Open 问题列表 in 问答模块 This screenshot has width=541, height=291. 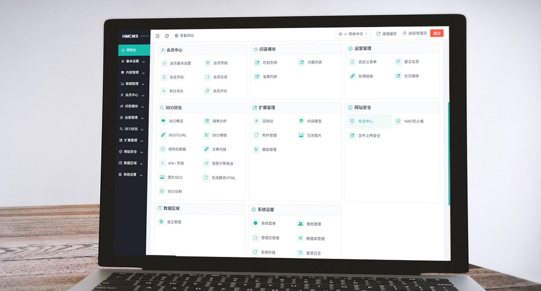tap(310, 62)
